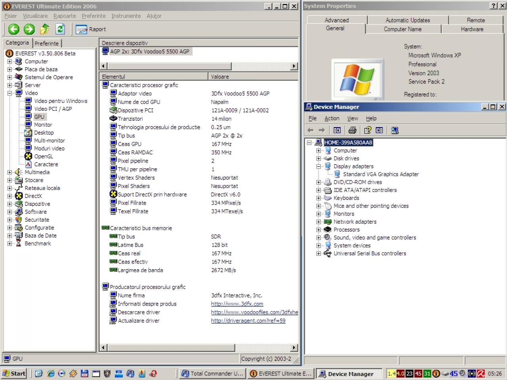Click Show/Hide console tree icon in Device Manager

pos(337,130)
